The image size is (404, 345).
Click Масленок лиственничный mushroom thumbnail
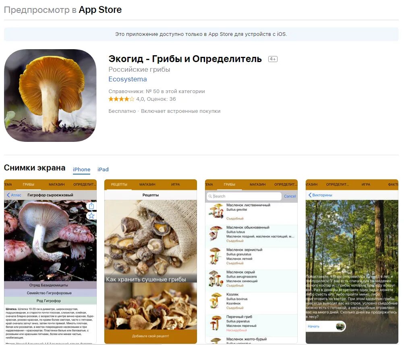pos(216,211)
